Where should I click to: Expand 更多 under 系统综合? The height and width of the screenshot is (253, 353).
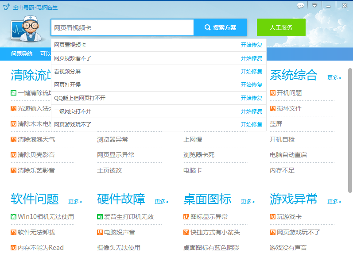pyautogui.click(x=334, y=77)
